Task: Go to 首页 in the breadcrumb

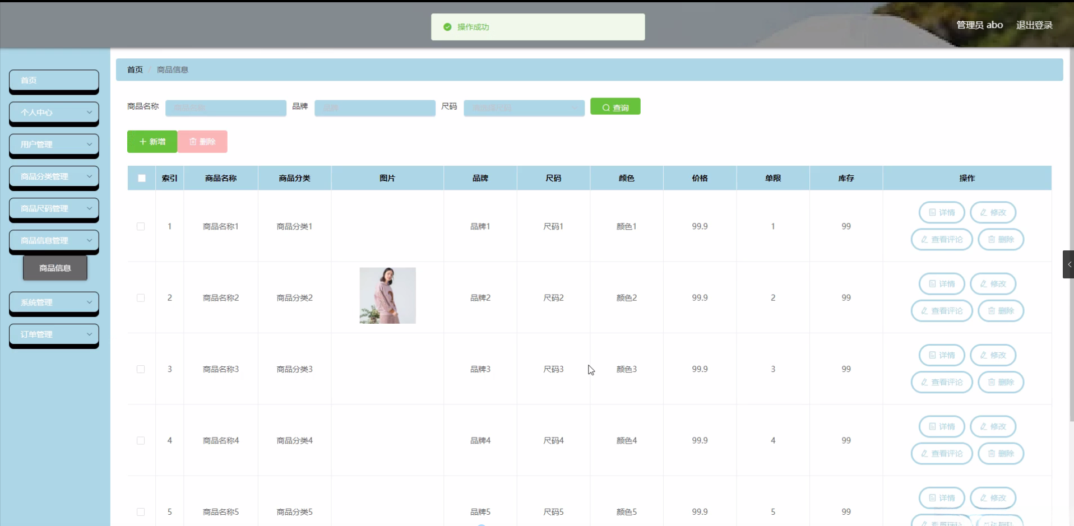Action: point(135,69)
